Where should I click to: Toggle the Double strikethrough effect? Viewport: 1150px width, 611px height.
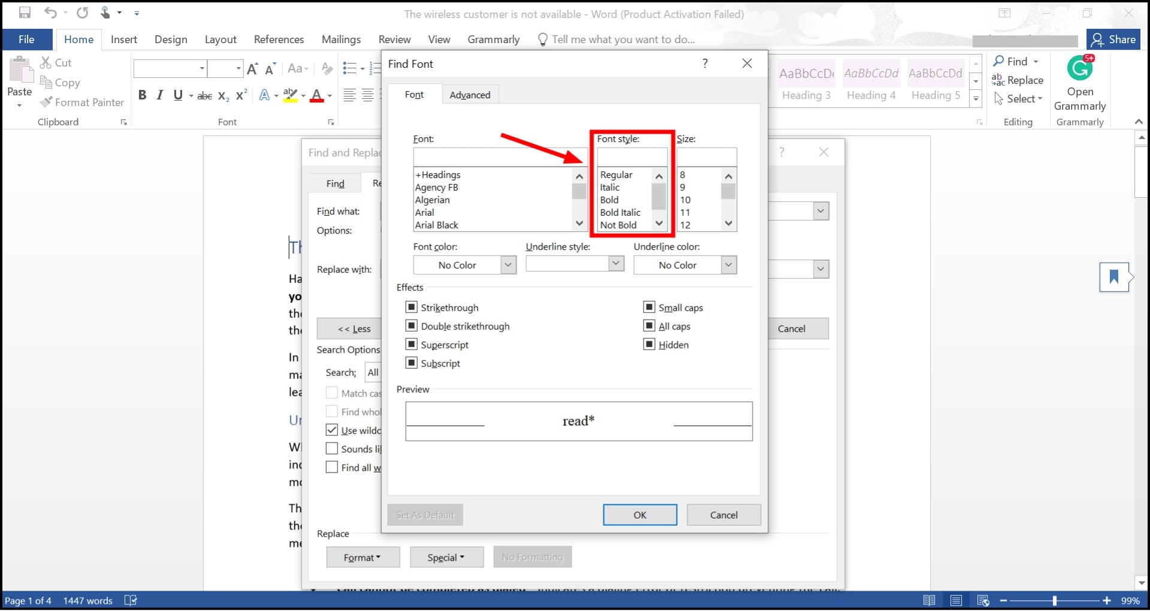pos(412,326)
